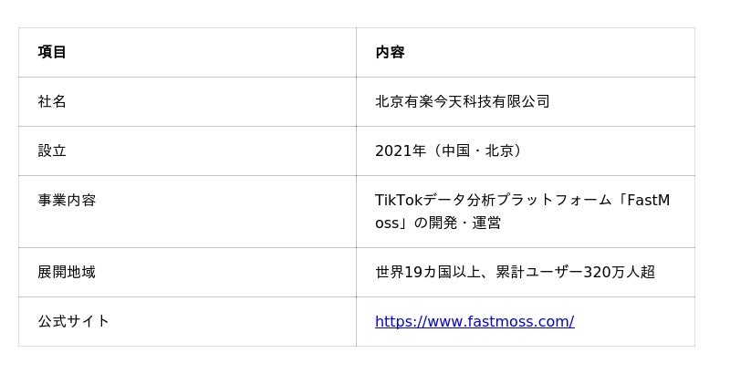Select the 公式サイト row label
Image resolution: width=730 pixels, height=374 pixels.
tap(73, 321)
